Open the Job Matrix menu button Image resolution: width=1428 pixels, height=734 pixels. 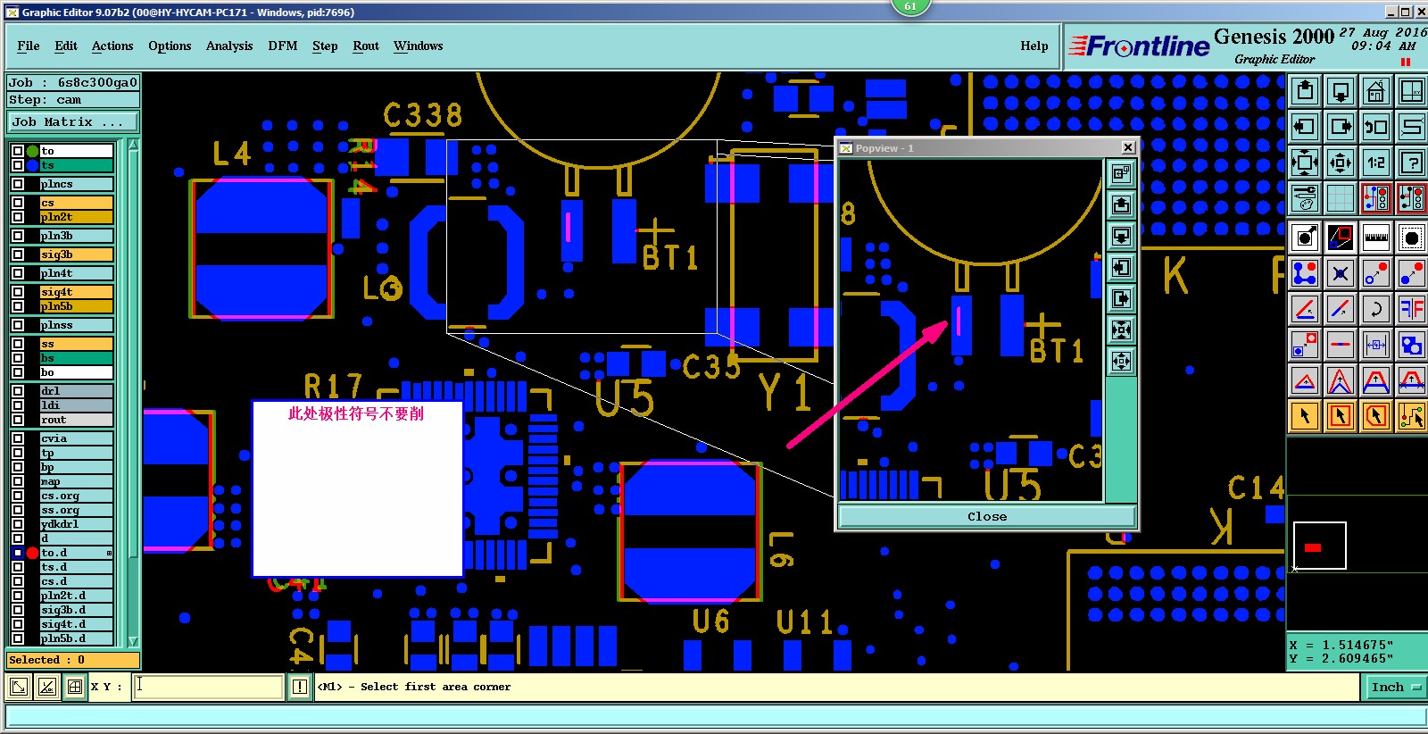(x=73, y=122)
